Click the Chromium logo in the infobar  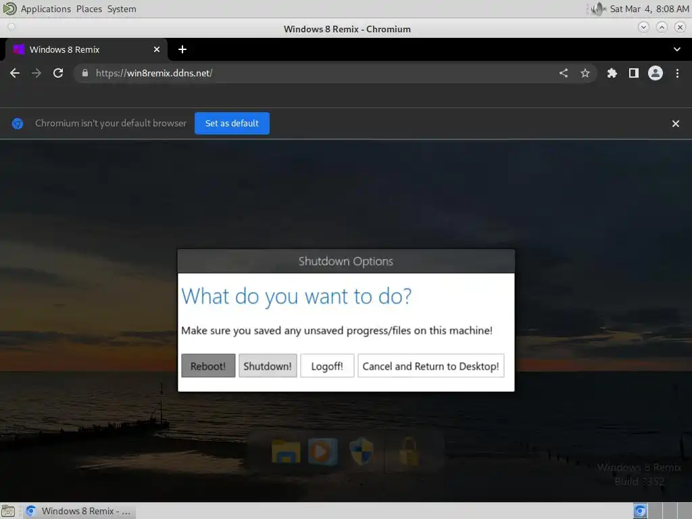pyautogui.click(x=18, y=124)
